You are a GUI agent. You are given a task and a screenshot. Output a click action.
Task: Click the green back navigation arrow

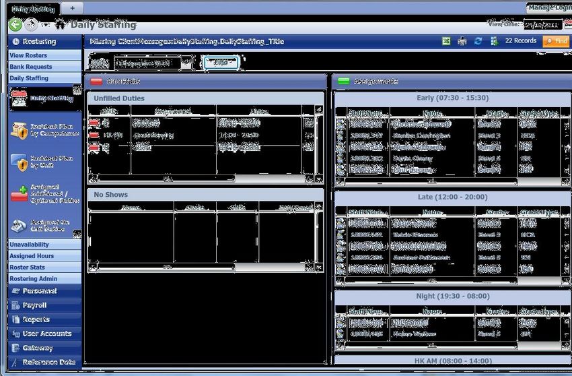coord(15,25)
